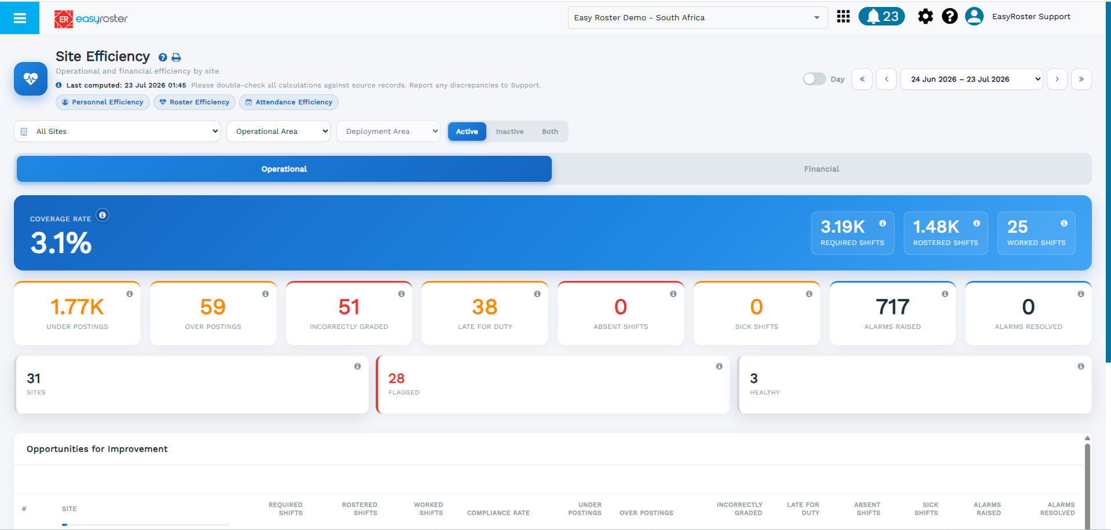Click info icon on Worked Shifts card
This screenshot has width=1111, height=530.
[x=1064, y=223]
